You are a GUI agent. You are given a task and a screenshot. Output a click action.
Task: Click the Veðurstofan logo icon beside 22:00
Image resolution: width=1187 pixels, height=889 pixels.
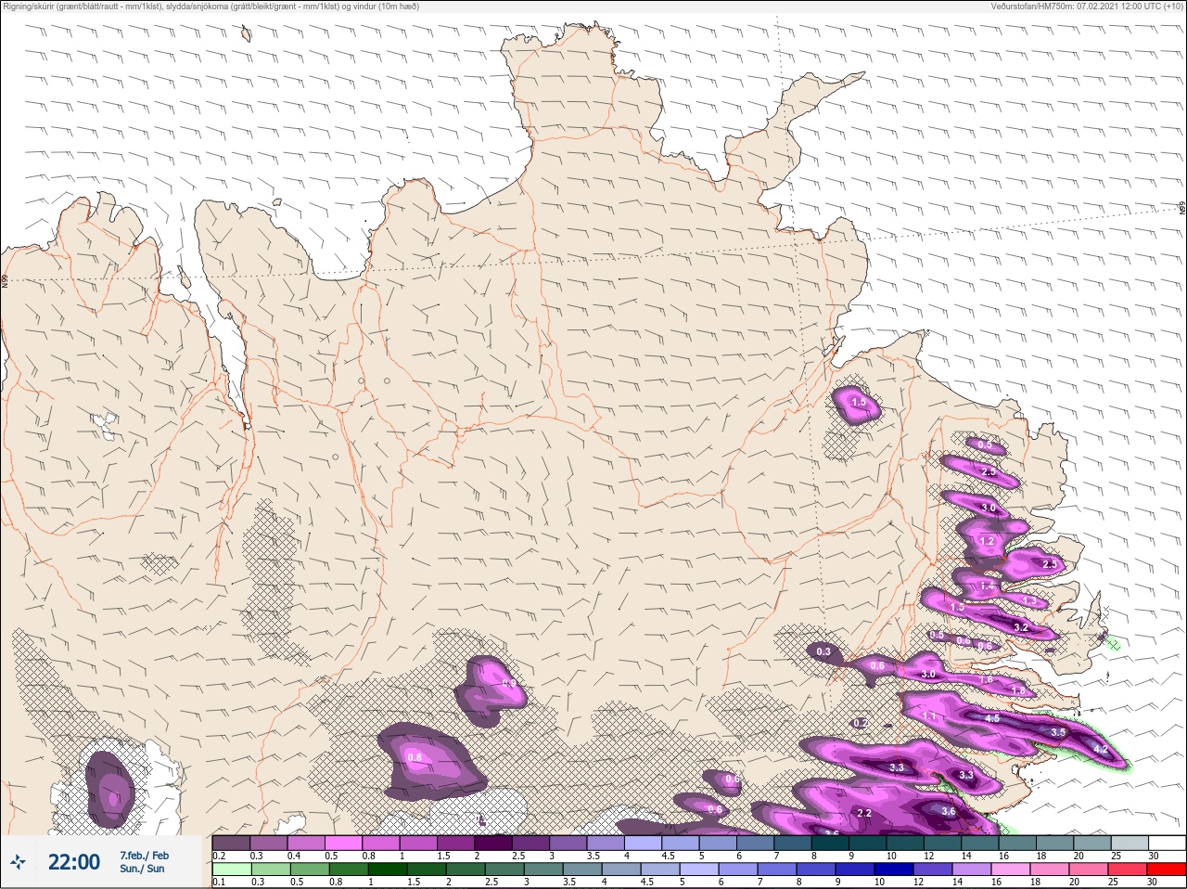pyautogui.click(x=19, y=862)
